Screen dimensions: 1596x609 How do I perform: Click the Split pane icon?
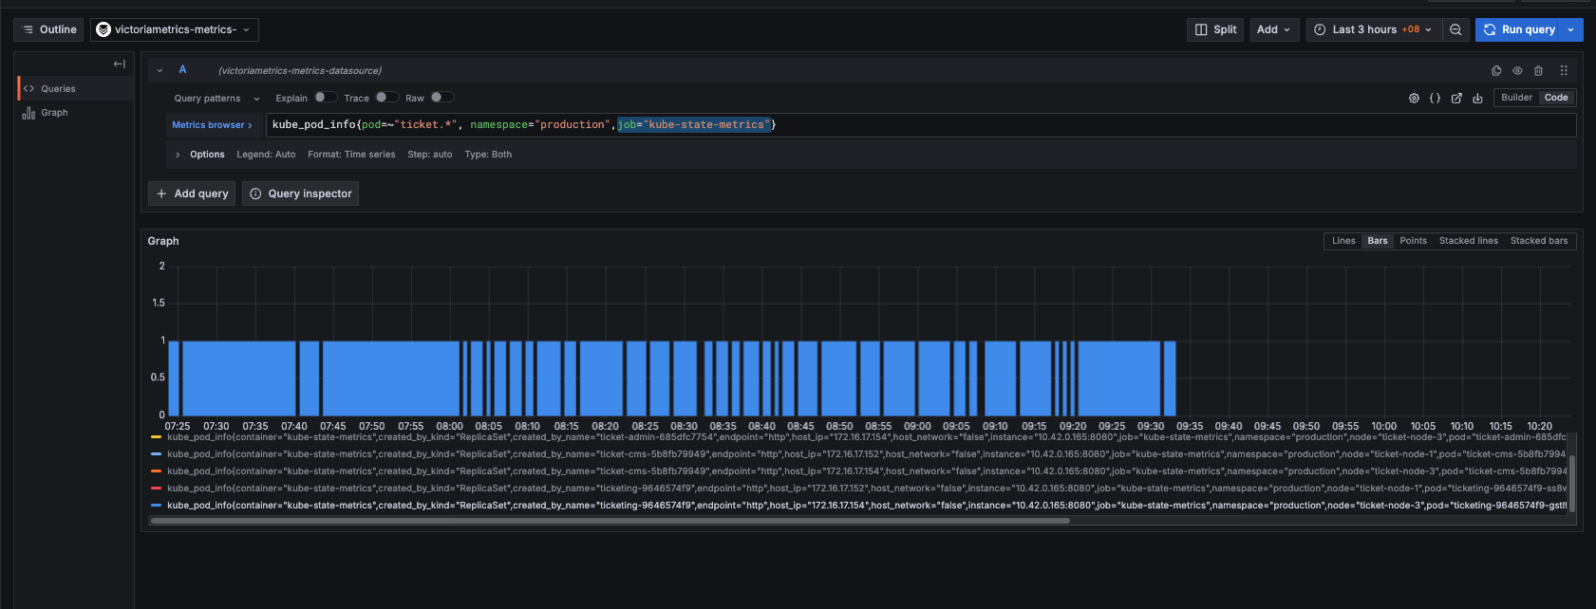(x=1201, y=29)
